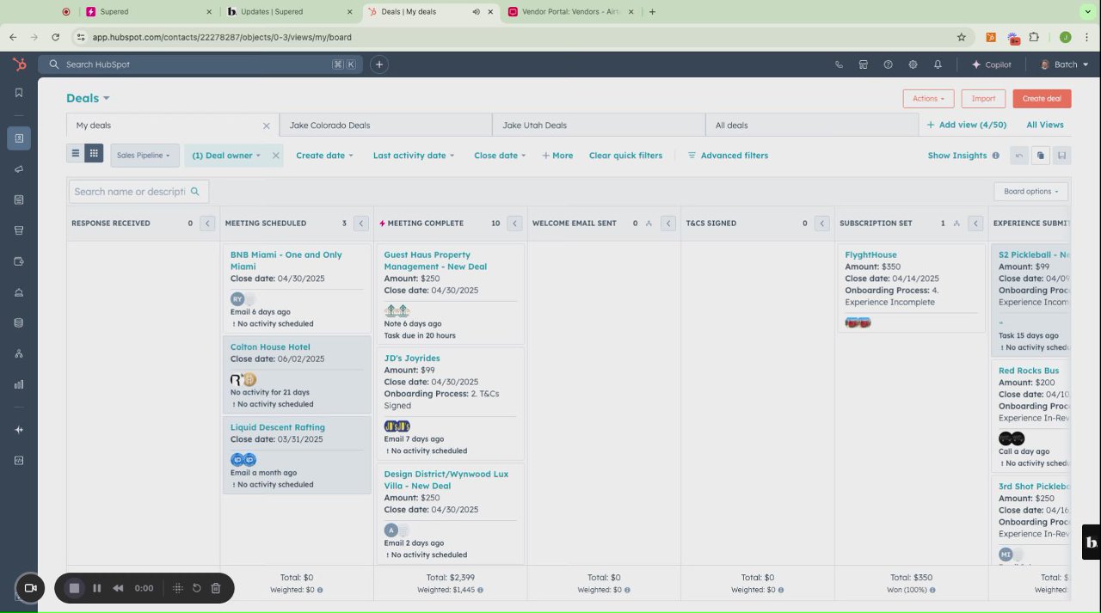Screen dimensions: 1101x613
Task: Open Advanced filters
Action: point(728,156)
